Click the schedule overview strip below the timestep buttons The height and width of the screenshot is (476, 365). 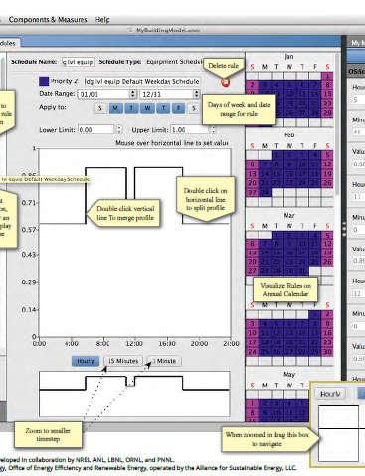point(134,394)
